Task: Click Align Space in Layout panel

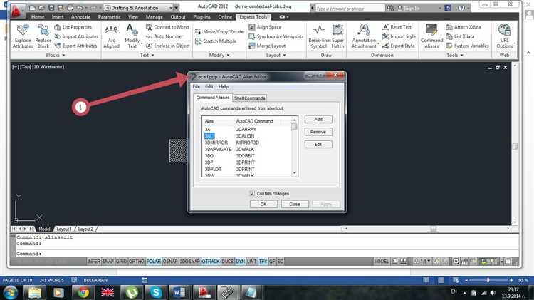Action: pyautogui.click(x=266, y=27)
